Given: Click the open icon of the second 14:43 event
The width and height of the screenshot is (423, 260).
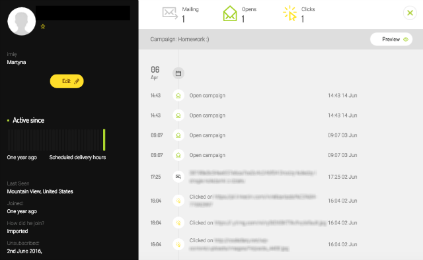Looking at the screenshot, I should [178, 115].
